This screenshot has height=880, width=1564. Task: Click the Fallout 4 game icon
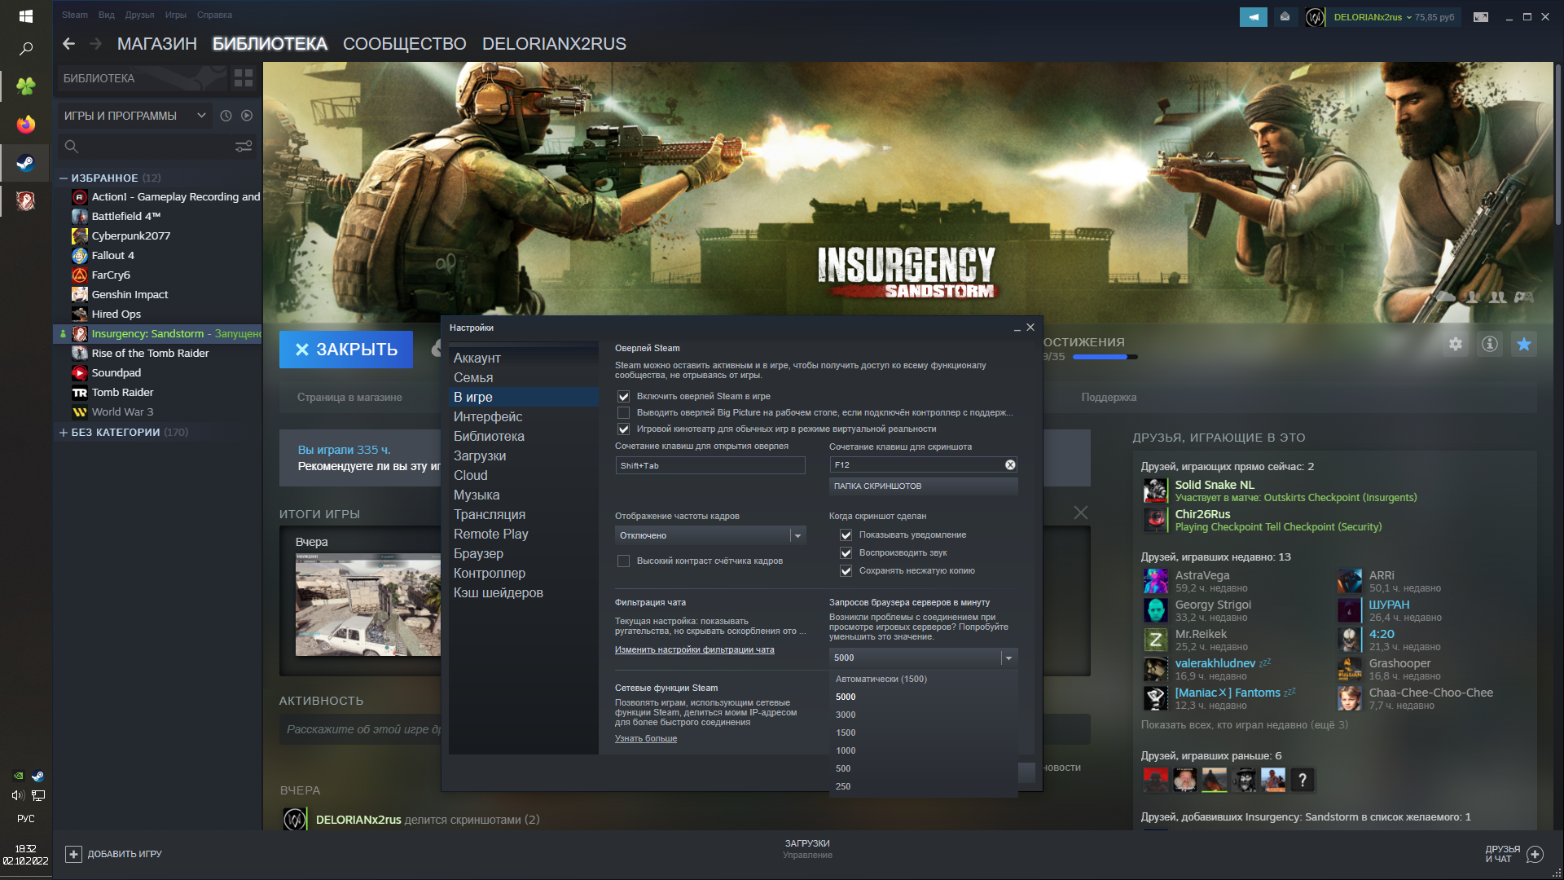[79, 256]
